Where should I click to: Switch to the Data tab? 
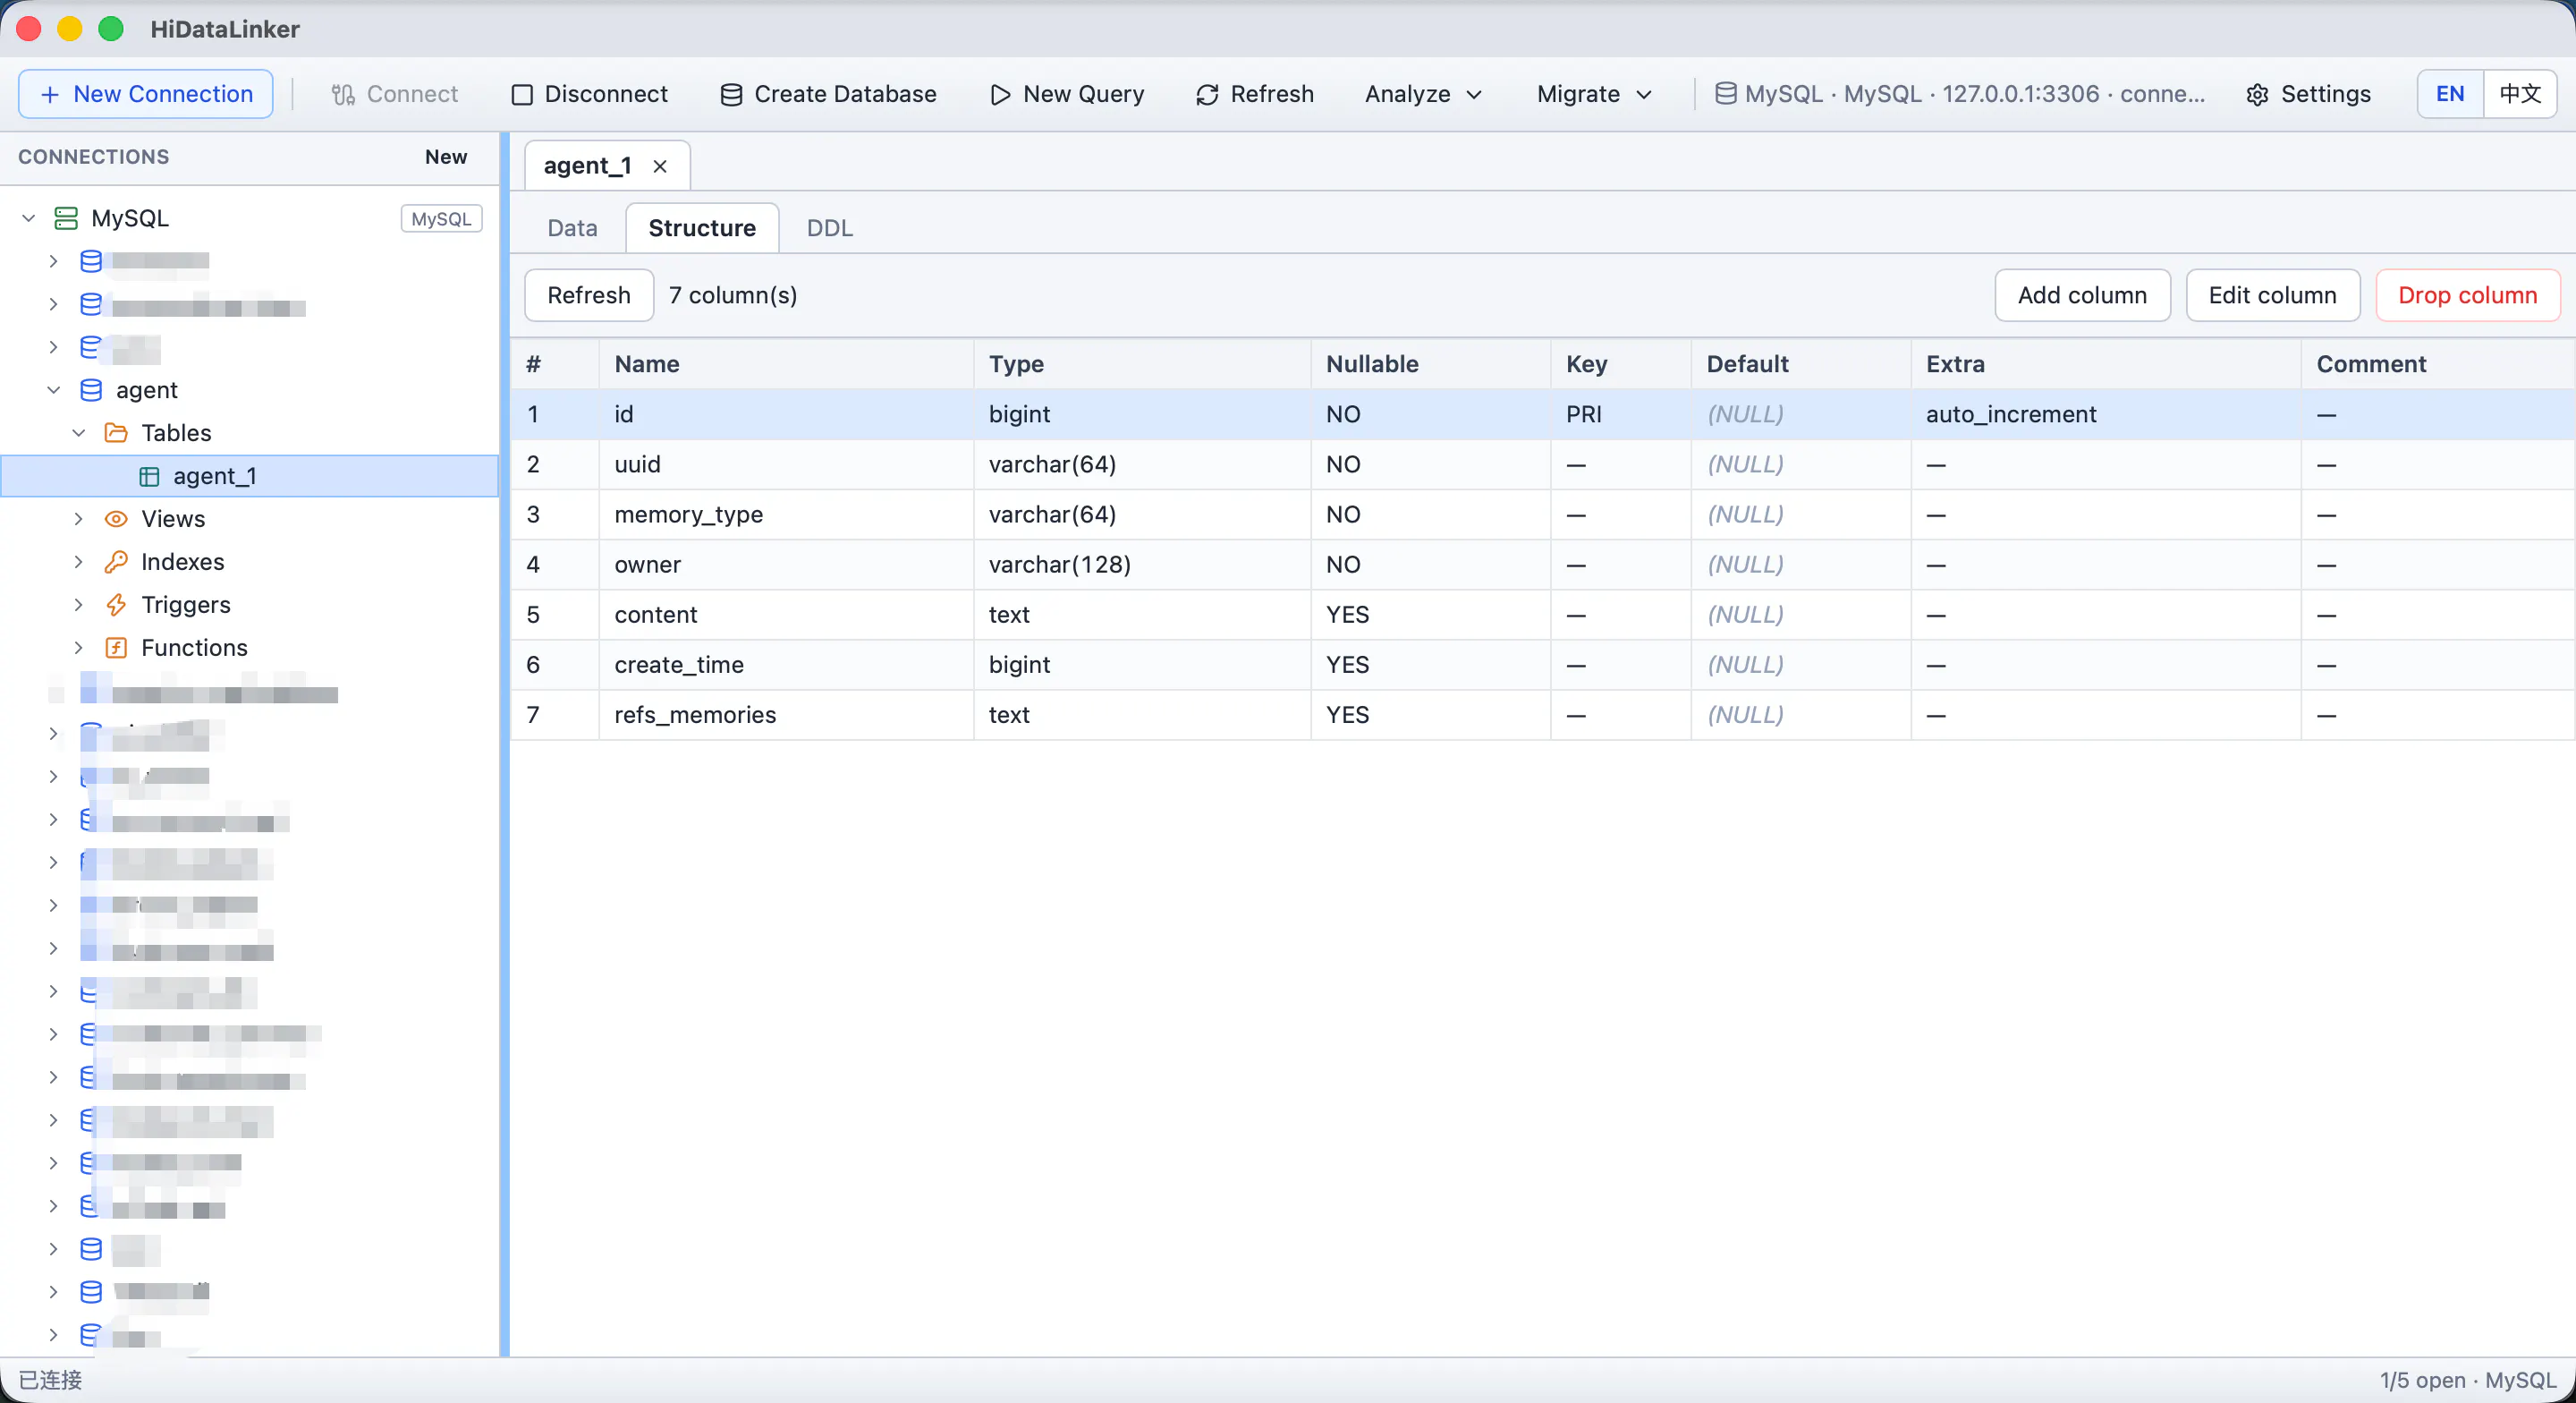pyautogui.click(x=572, y=228)
